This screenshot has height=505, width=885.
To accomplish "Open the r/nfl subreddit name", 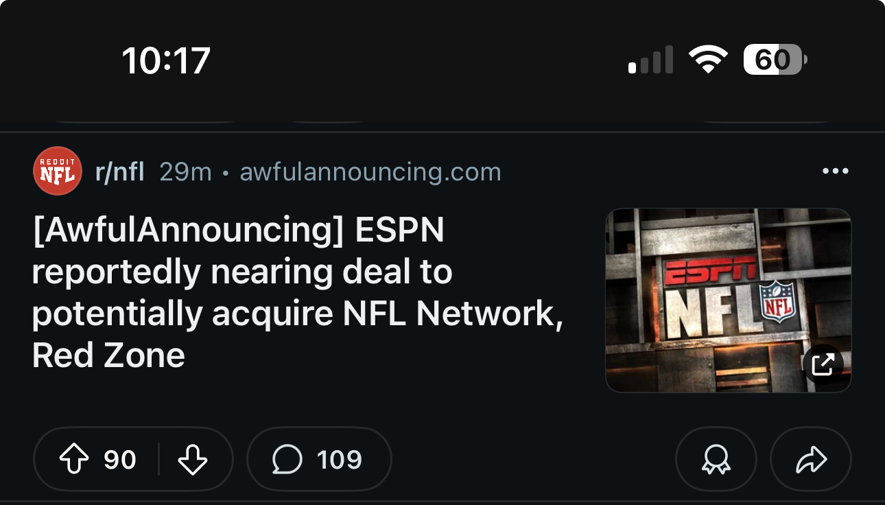I will tap(120, 172).
